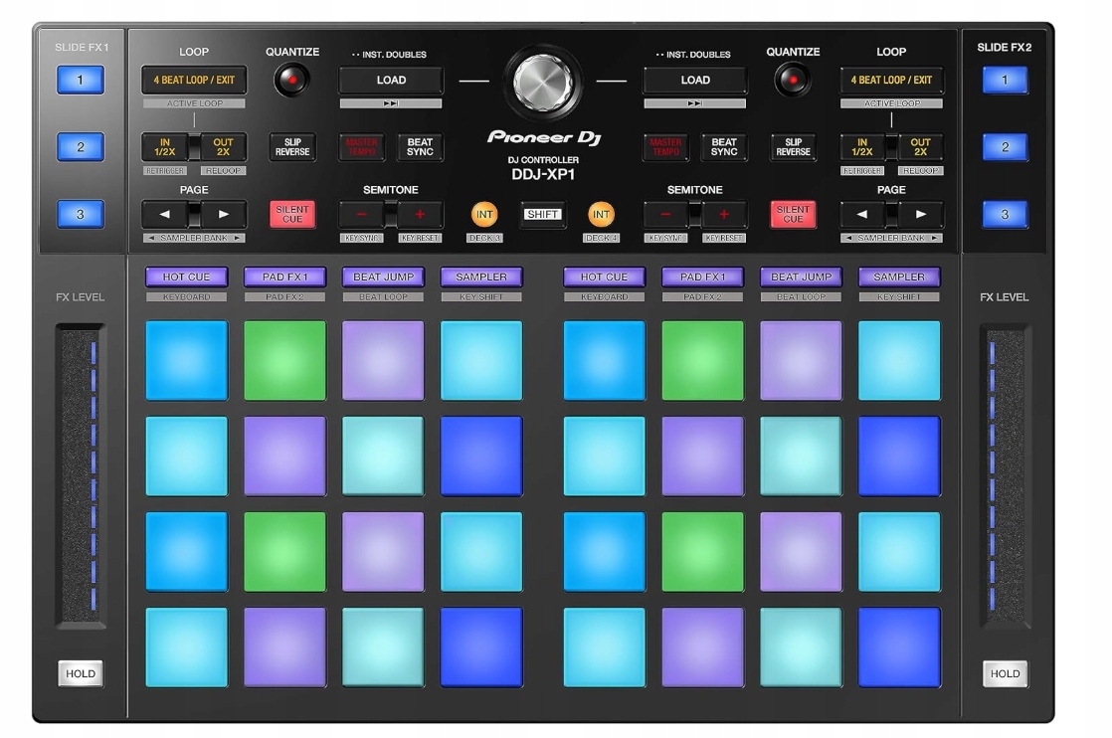
Task: Trigger SLIDE FX2 button 1
Action: tap(1005, 81)
